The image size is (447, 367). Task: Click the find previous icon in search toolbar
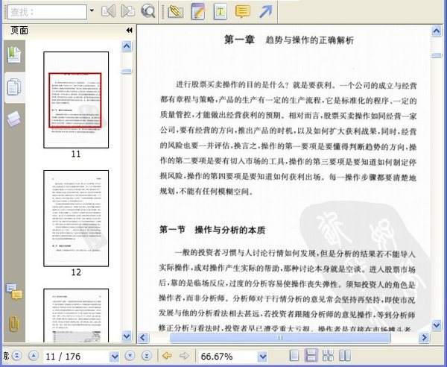click(109, 11)
